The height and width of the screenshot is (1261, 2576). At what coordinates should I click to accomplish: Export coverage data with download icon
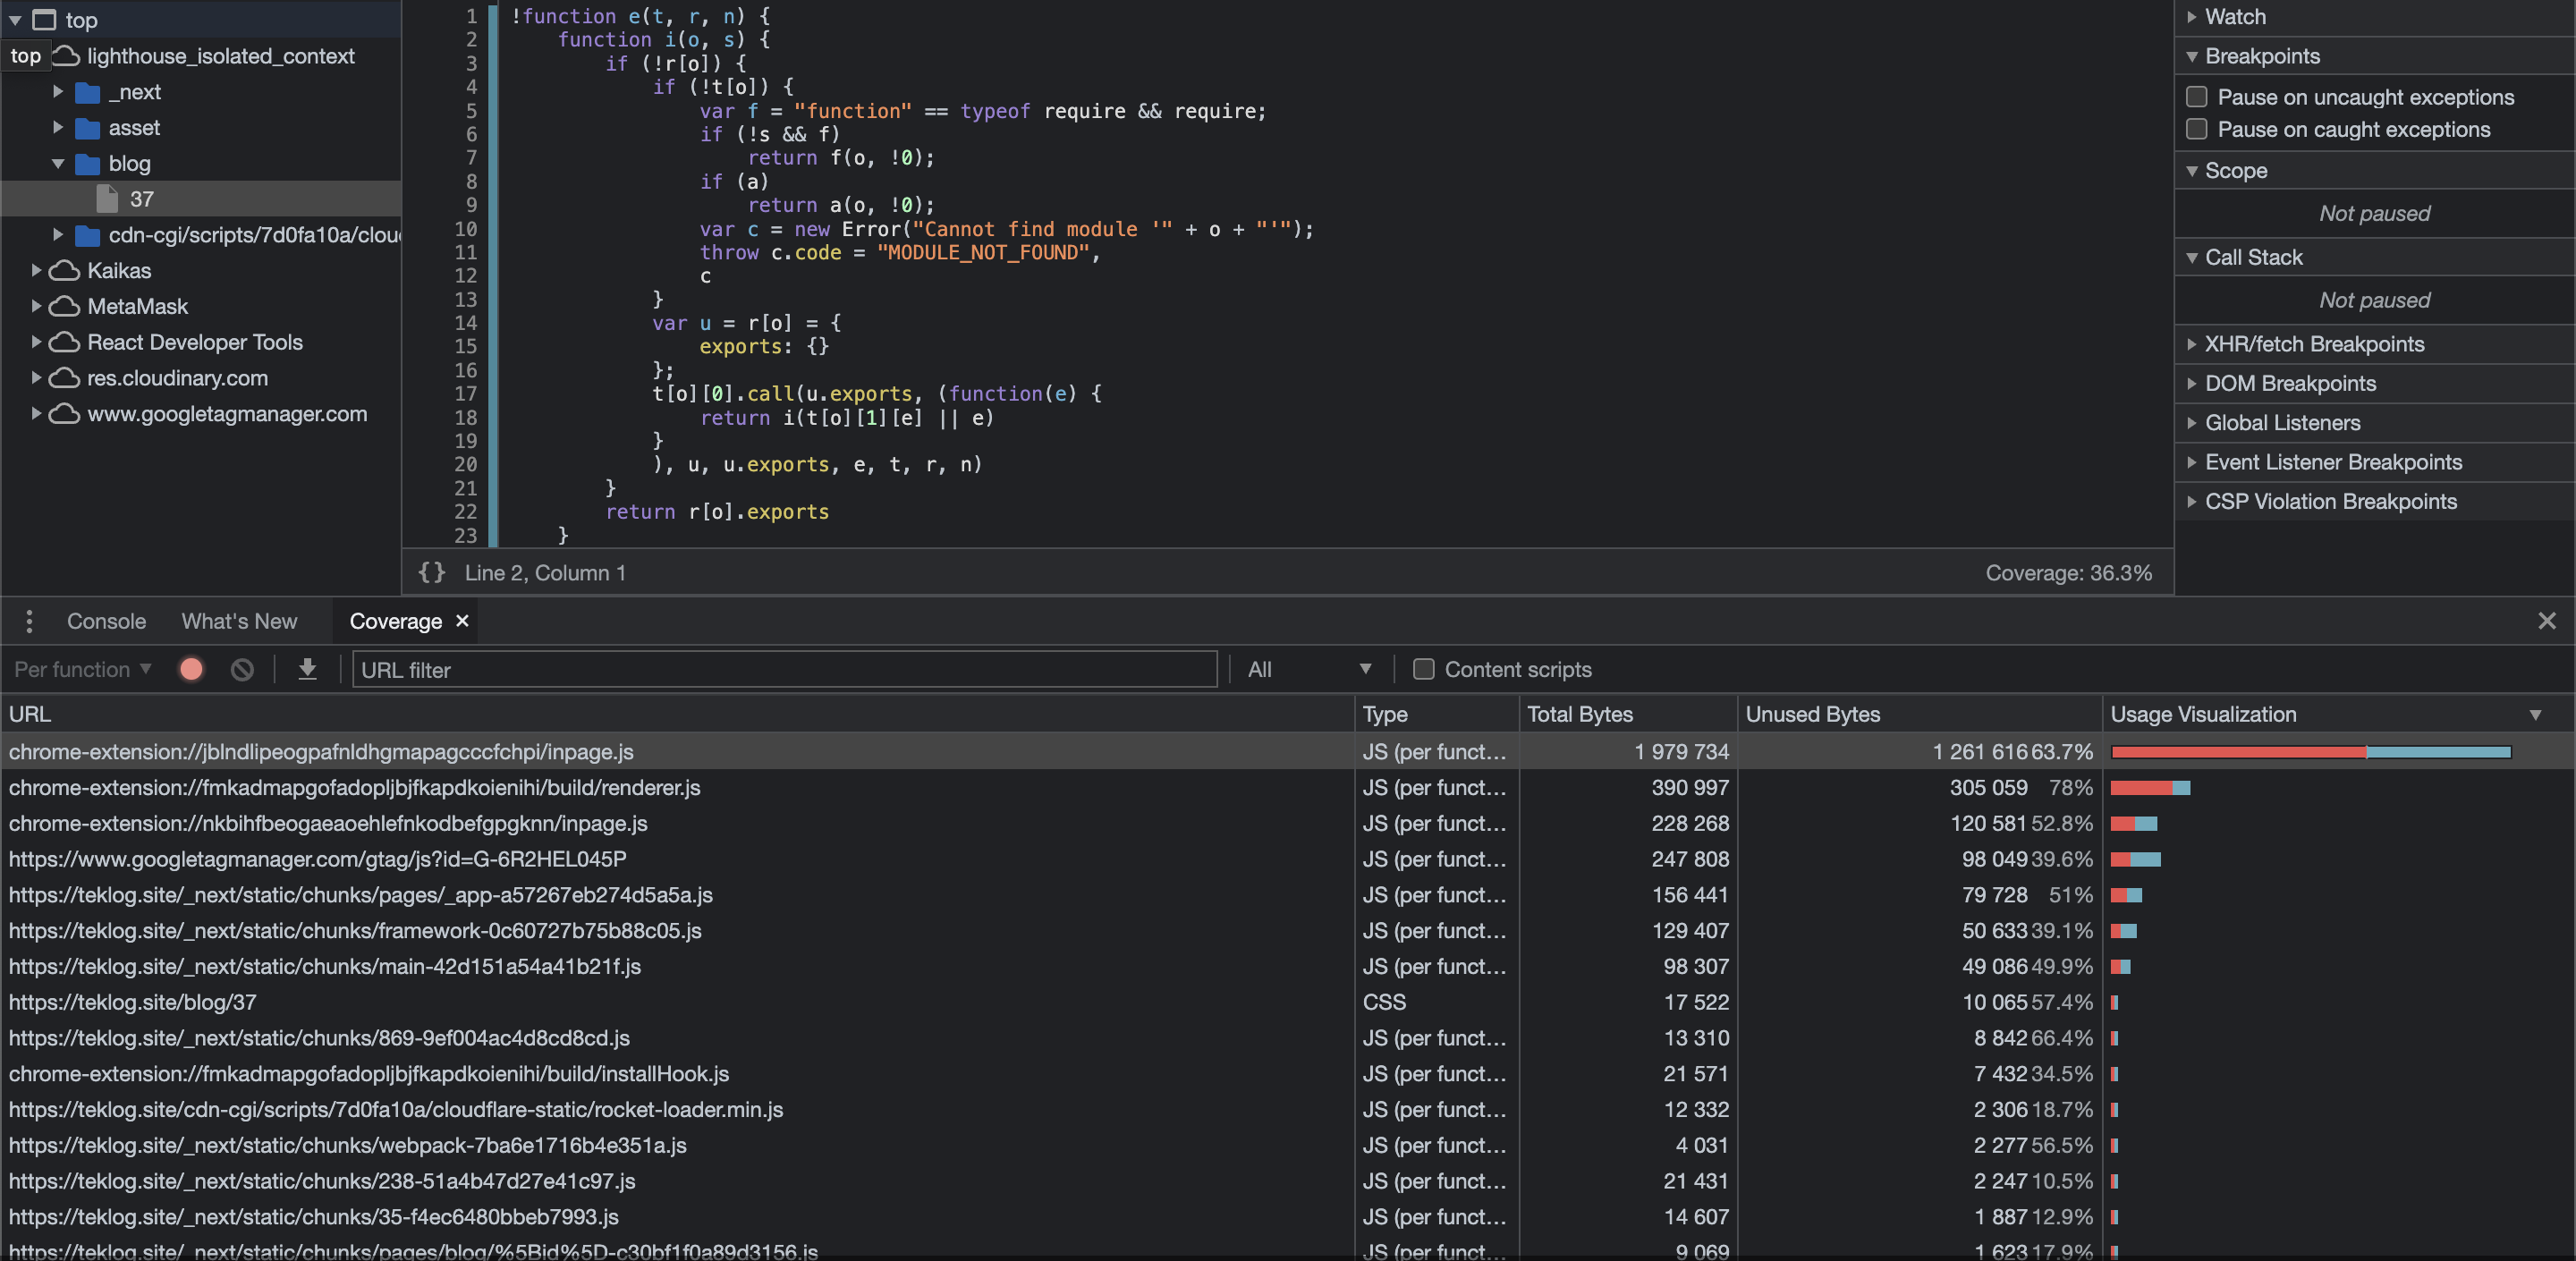coord(308,669)
